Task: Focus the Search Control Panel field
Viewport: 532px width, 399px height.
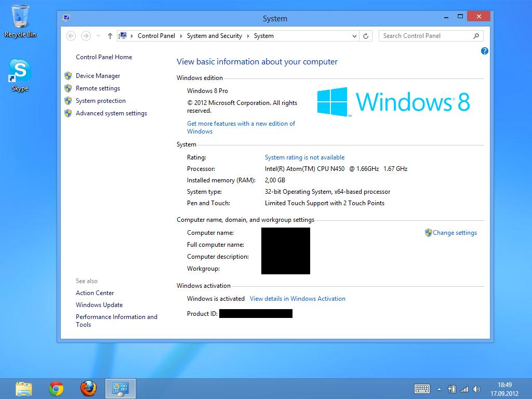Action: (431, 36)
